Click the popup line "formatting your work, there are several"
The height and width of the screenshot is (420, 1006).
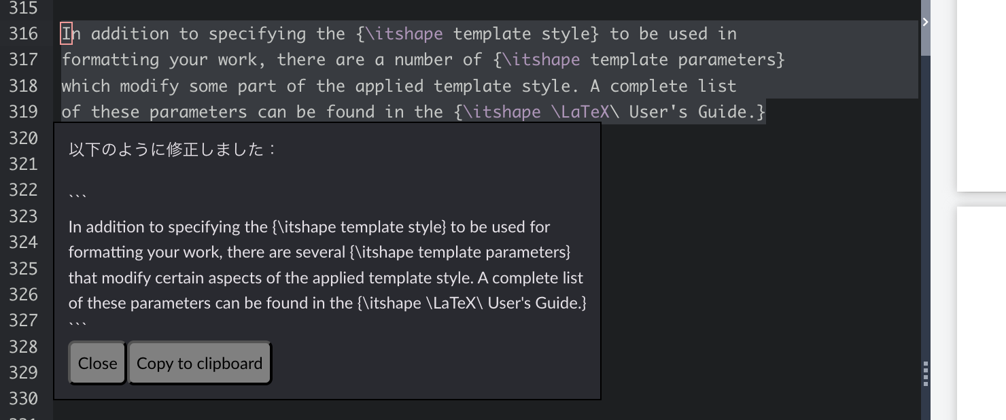click(319, 252)
